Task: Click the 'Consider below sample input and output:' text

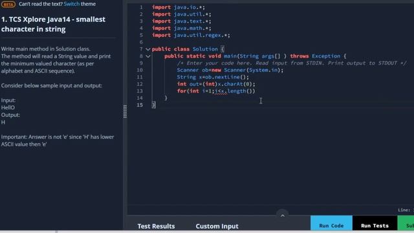Action: click(x=52, y=85)
